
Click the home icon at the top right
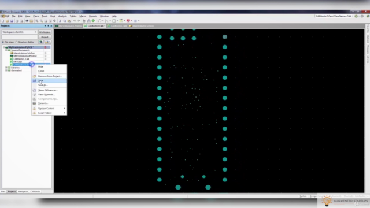click(368, 16)
